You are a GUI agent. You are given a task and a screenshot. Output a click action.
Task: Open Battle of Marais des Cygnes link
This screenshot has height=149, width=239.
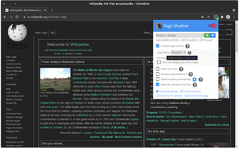pyautogui.click(x=96, y=70)
